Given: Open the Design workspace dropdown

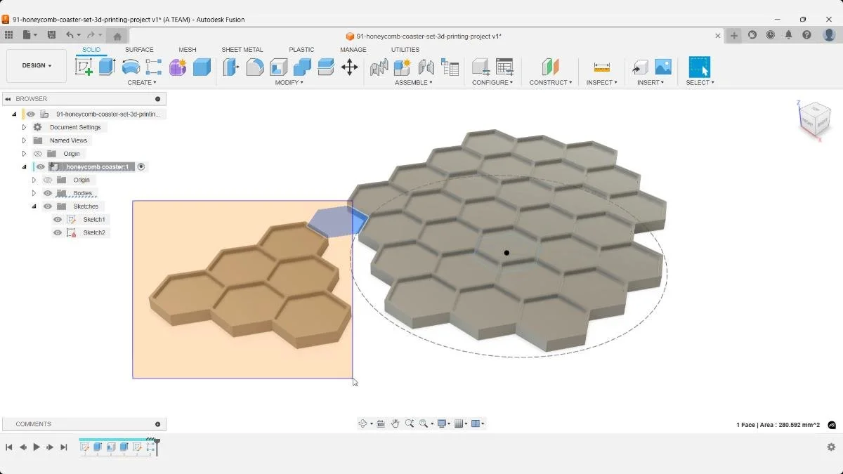Looking at the screenshot, I should pyautogui.click(x=36, y=65).
